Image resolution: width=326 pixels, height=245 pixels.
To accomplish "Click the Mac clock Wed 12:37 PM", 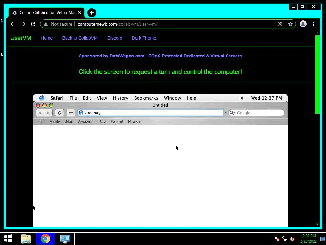I will point(266,98).
